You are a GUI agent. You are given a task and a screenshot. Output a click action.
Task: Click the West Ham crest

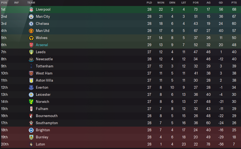pyautogui.click(x=31, y=73)
